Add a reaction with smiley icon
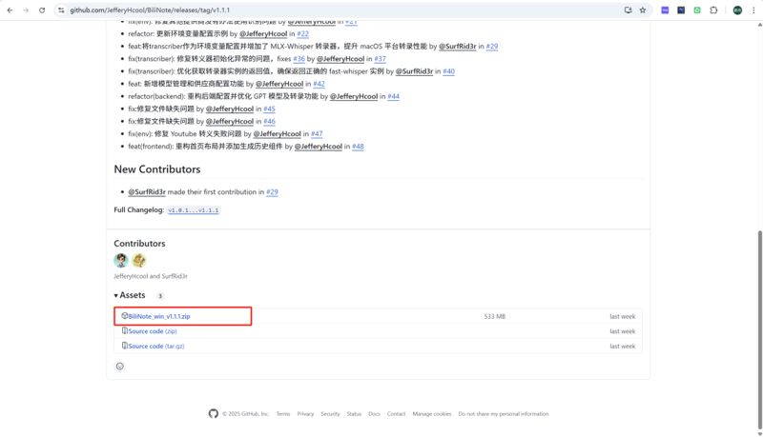 (x=120, y=367)
